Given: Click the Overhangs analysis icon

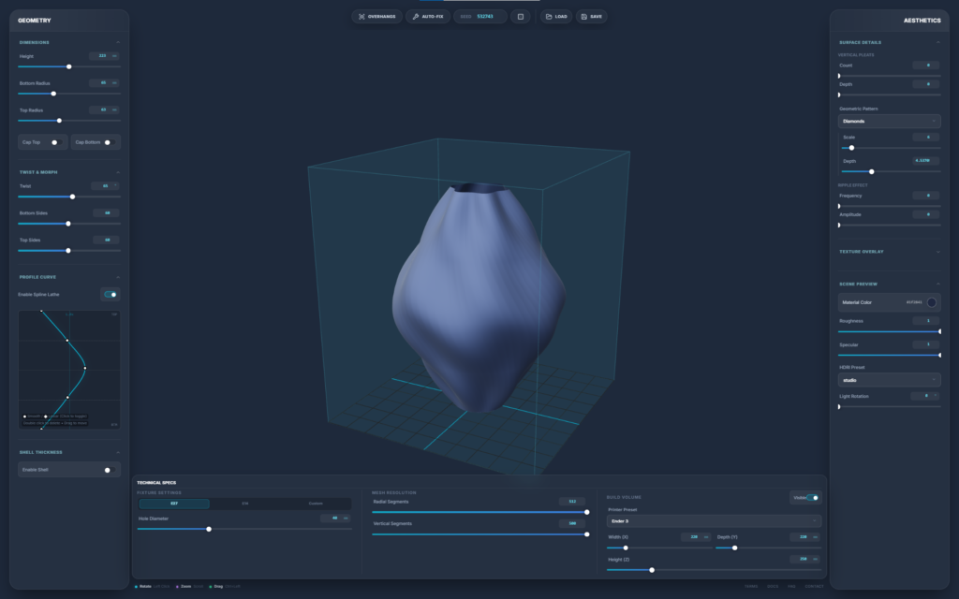Looking at the screenshot, I should tap(361, 17).
